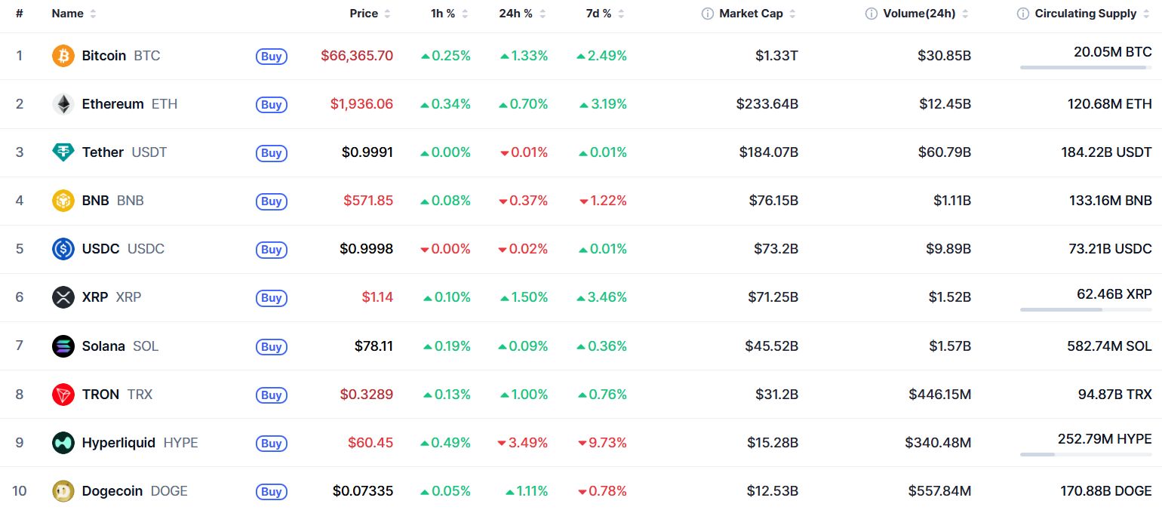1162x510 pixels.
Task: Open the yellow BNB logo
Action: click(x=63, y=201)
